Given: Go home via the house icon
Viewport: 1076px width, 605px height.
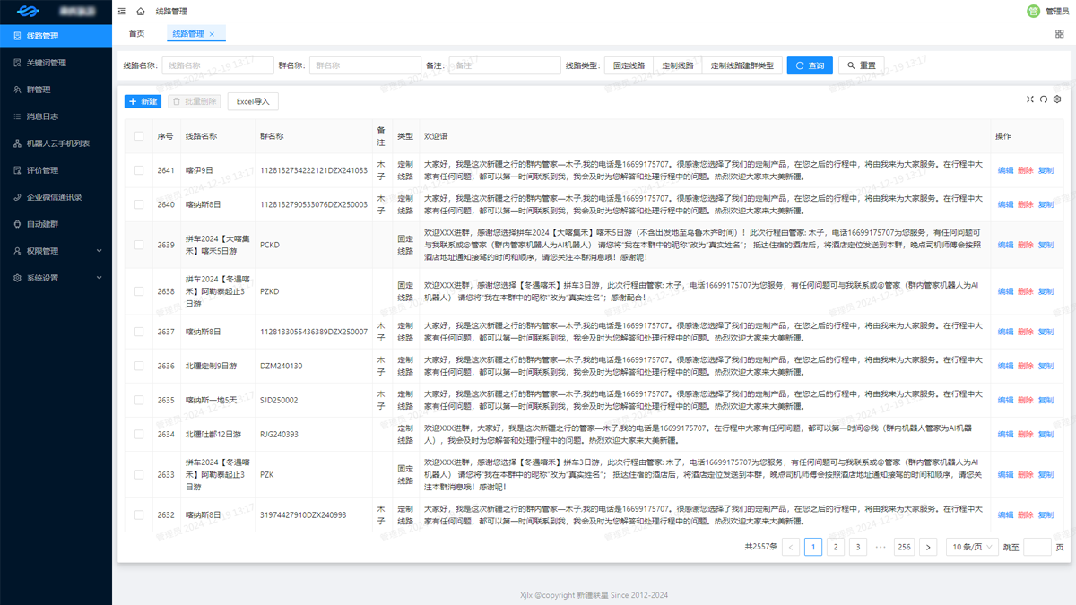Looking at the screenshot, I should (141, 12).
